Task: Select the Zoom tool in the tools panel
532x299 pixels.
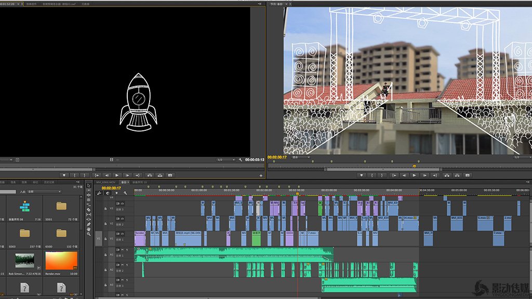Action: (x=89, y=234)
